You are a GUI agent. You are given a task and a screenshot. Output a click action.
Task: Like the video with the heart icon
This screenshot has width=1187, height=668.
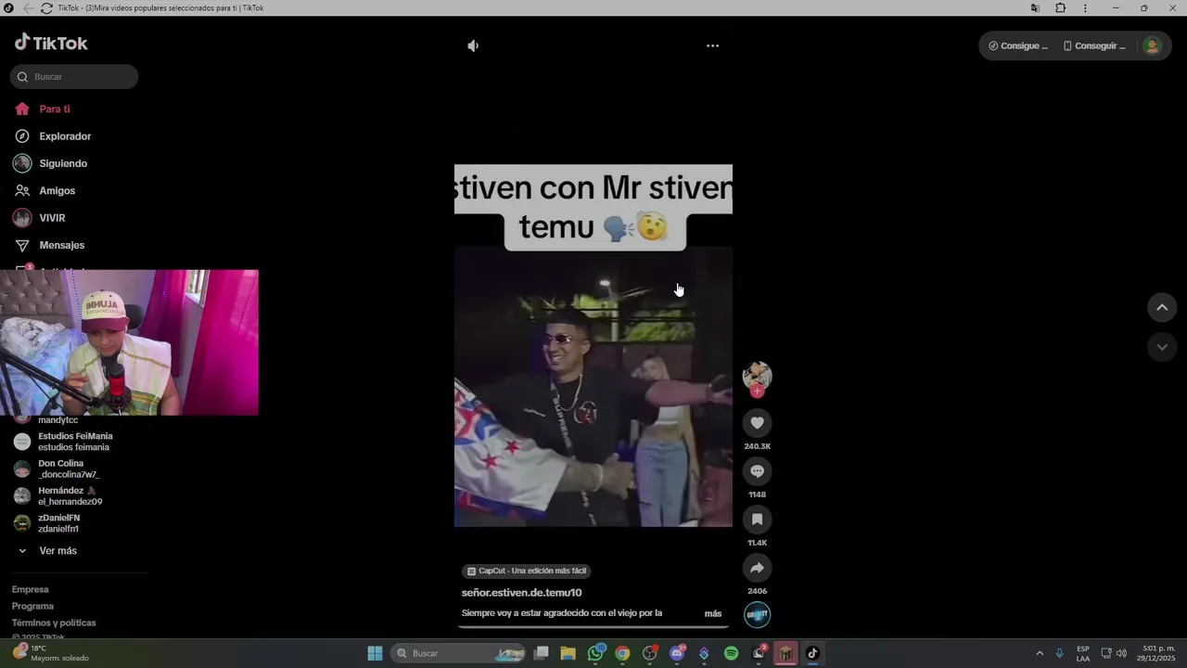point(757,423)
